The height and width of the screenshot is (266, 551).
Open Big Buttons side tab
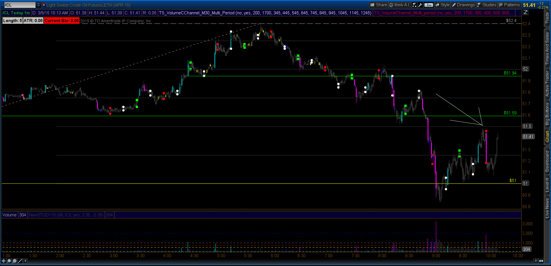click(547, 114)
